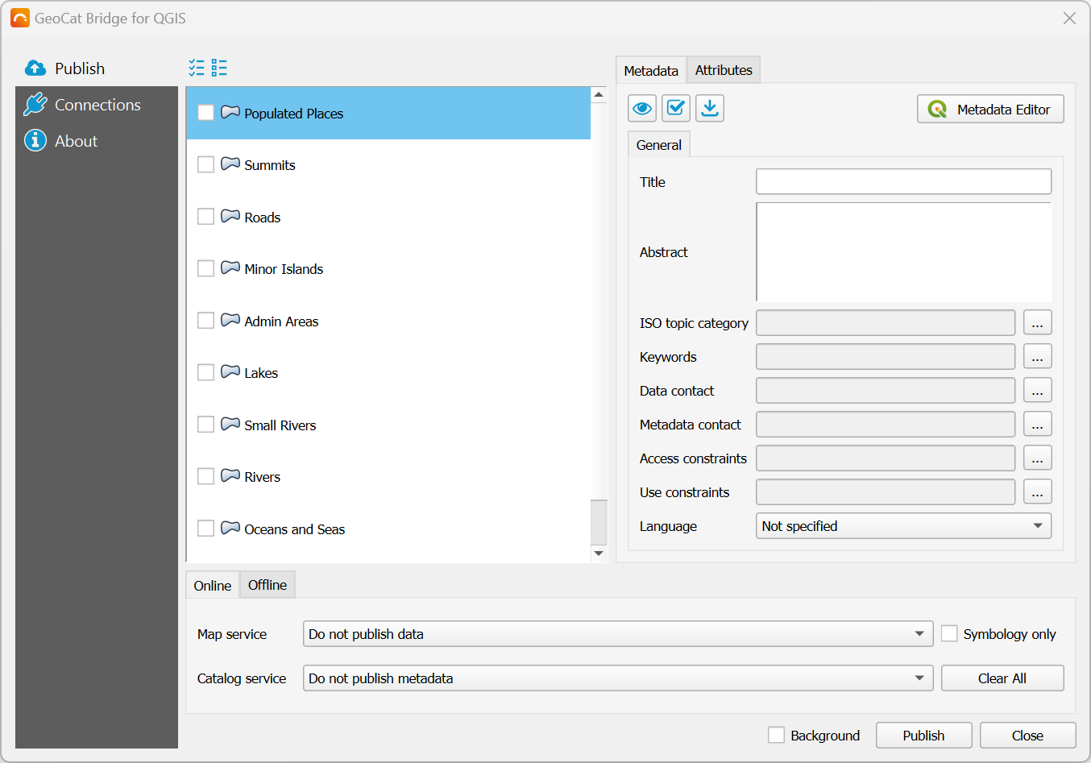Expand the Map service dropdown
The width and height of the screenshot is (1091, 763).
click(x=617, y=634)
